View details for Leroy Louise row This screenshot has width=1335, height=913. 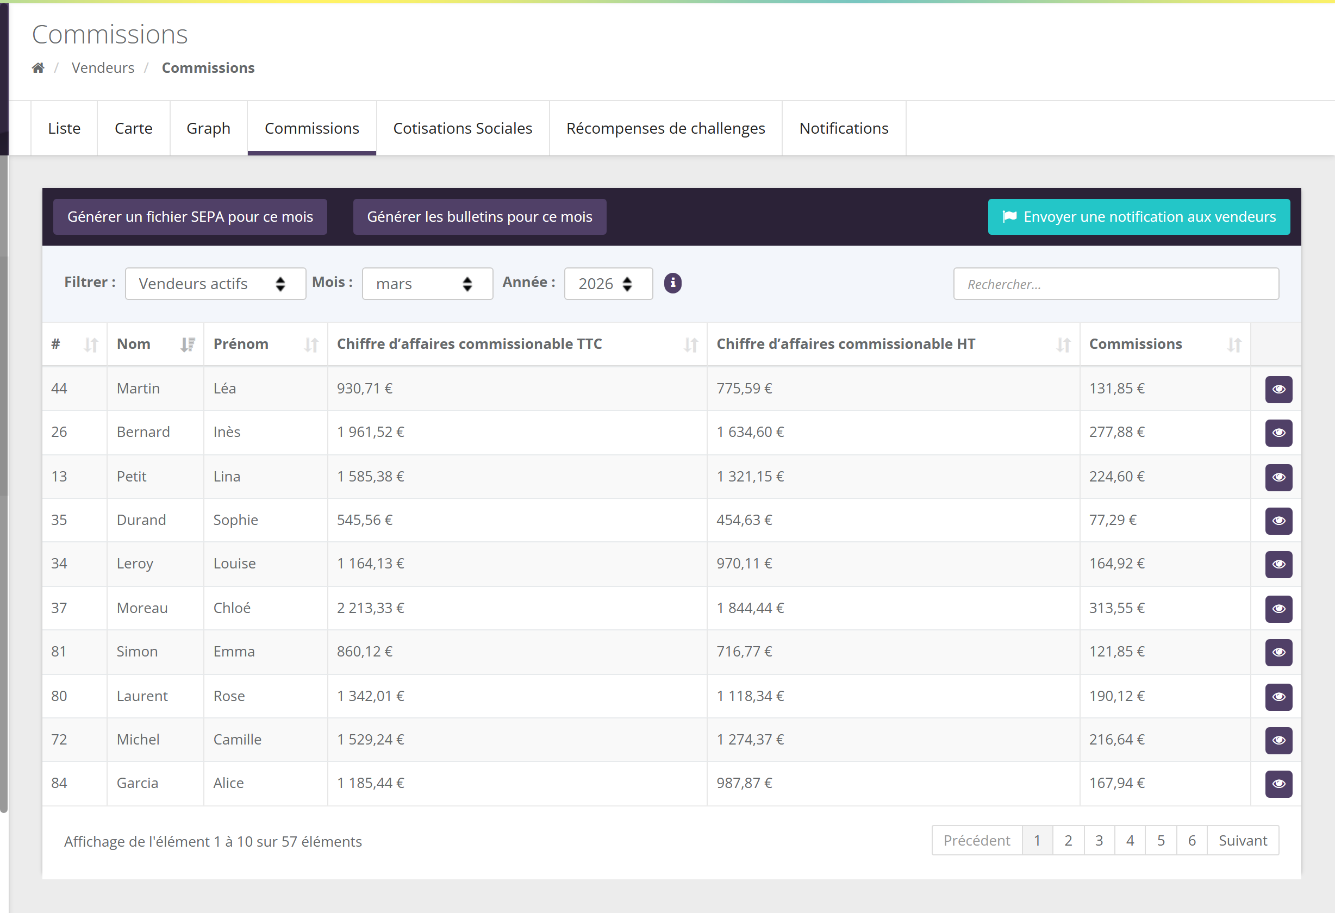point(1278,565)
